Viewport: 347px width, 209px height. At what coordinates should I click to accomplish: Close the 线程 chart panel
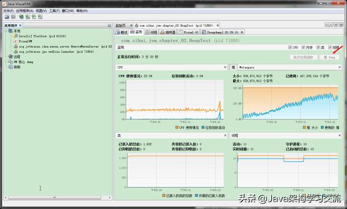point(339,135)
